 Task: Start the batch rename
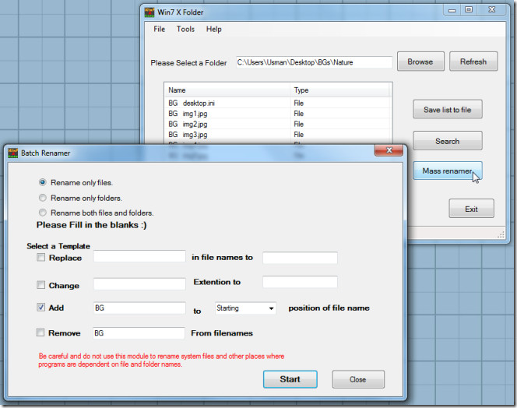(x=290, y=379)
